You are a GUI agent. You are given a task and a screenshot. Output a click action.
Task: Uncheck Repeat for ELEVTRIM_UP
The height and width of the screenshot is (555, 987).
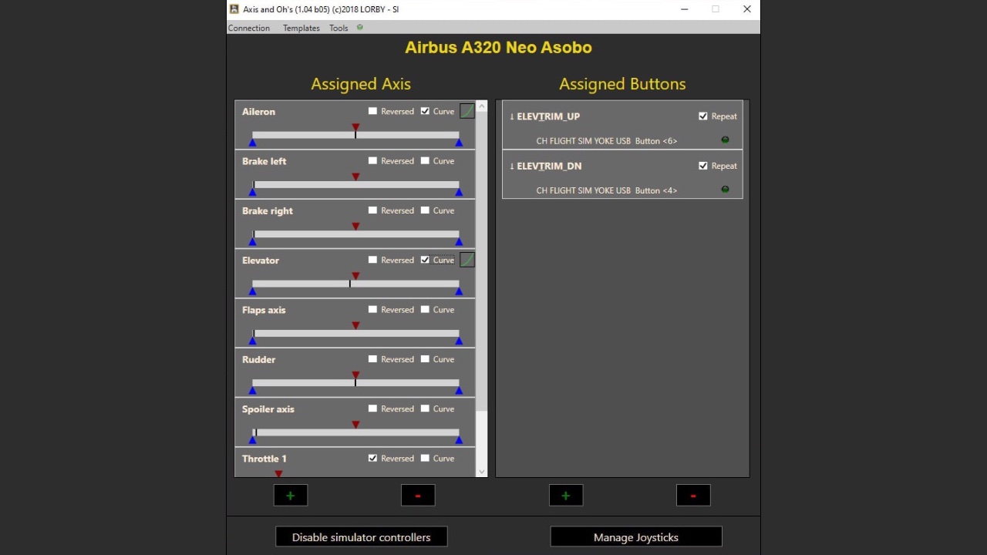tap(703, 116)
